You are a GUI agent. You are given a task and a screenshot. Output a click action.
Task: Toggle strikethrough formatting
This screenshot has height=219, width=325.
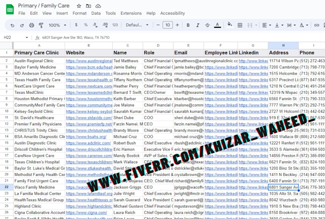207,25
